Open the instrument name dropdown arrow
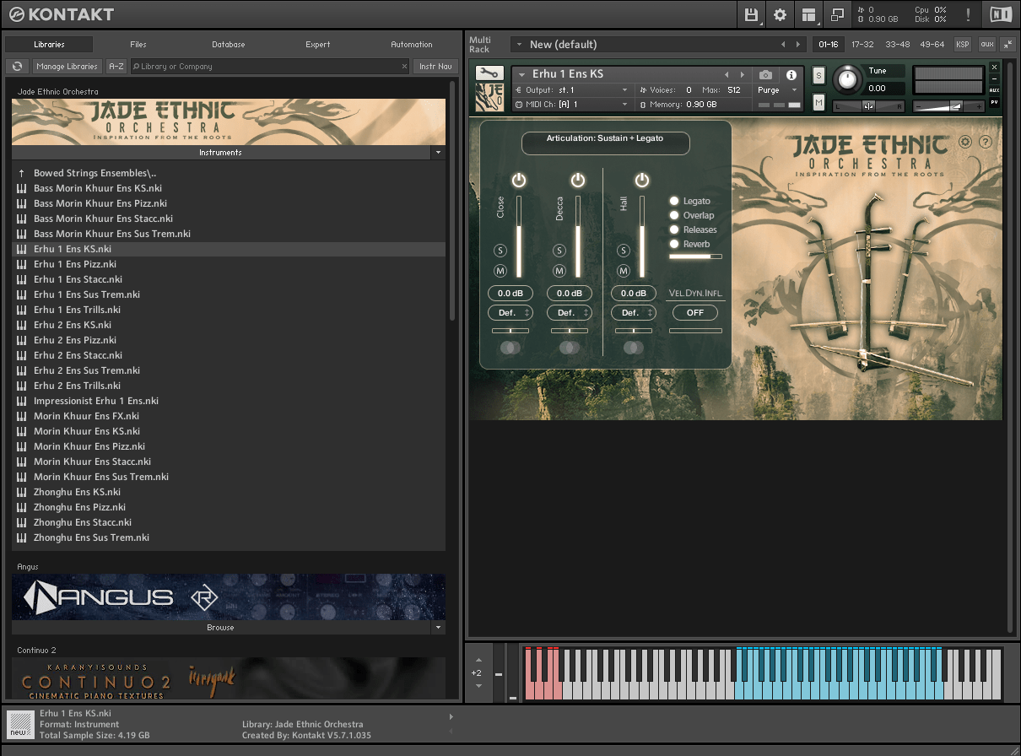 (x=522, y=75)
